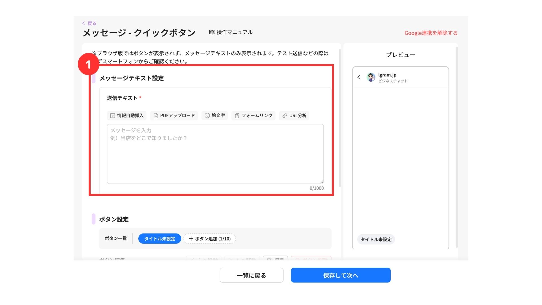Click the text area resize handle
Image resolution: width=542 pixels, height=305 pixels.
(322, 182)
